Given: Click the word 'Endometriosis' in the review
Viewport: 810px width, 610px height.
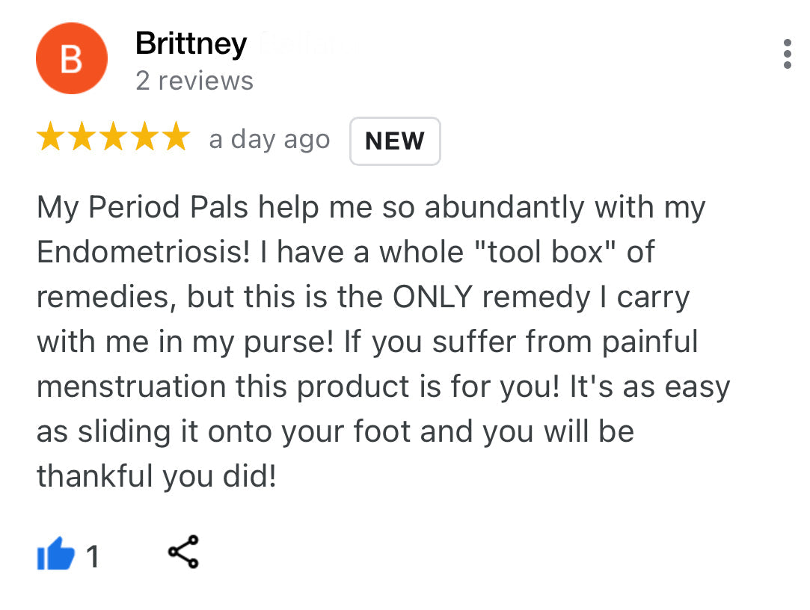Looking at the screenshot, I should [x=141, y=252].
